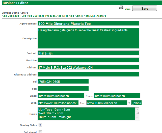Click the empty Fax field
The image size is (162, 133).
click(63, 89)
